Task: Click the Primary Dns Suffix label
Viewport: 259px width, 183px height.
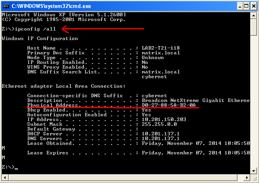Action: click(56, 53)
